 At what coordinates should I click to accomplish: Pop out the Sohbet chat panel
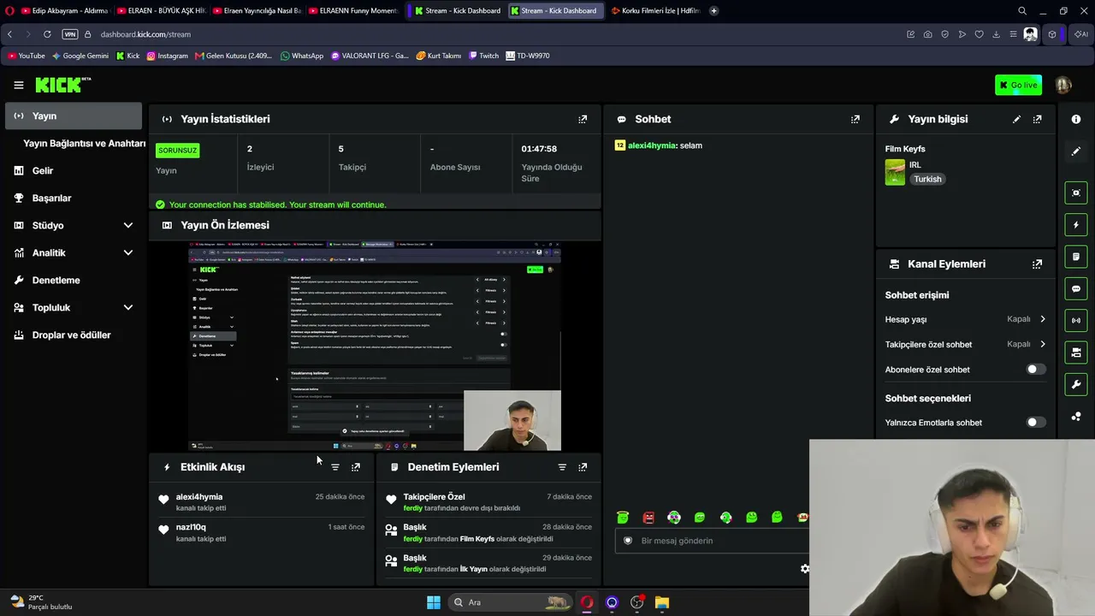tap(855, 119)
